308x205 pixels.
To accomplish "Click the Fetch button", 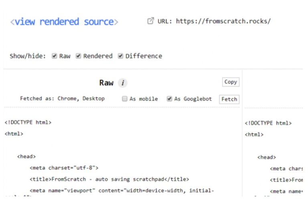I will (x=229, y=99).
